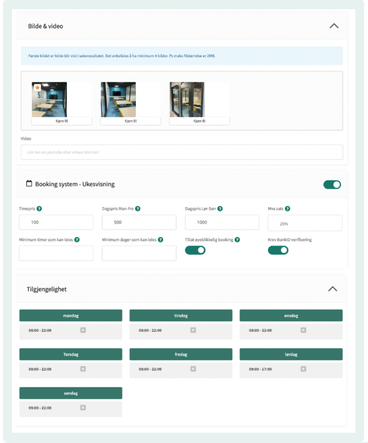Click the help icon beside Dagspris Man-Fre
Viewport: 368px width, 443px height.
[x=138, y=209]
